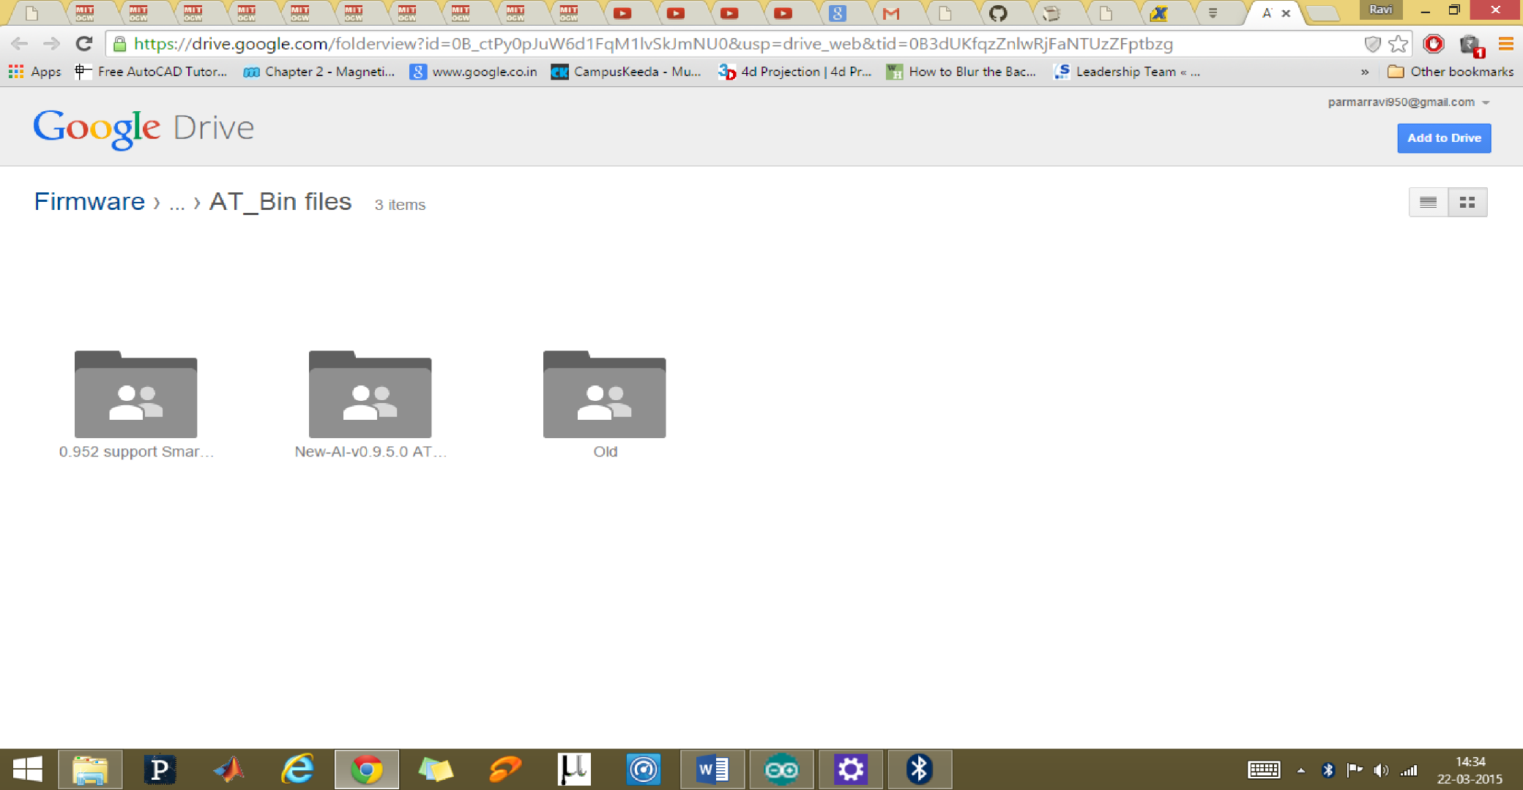Switch to list view layout
Image resolution: width=1523 pixels, height=790 pixels.
pyautogui.click(x=1428, y=203)
